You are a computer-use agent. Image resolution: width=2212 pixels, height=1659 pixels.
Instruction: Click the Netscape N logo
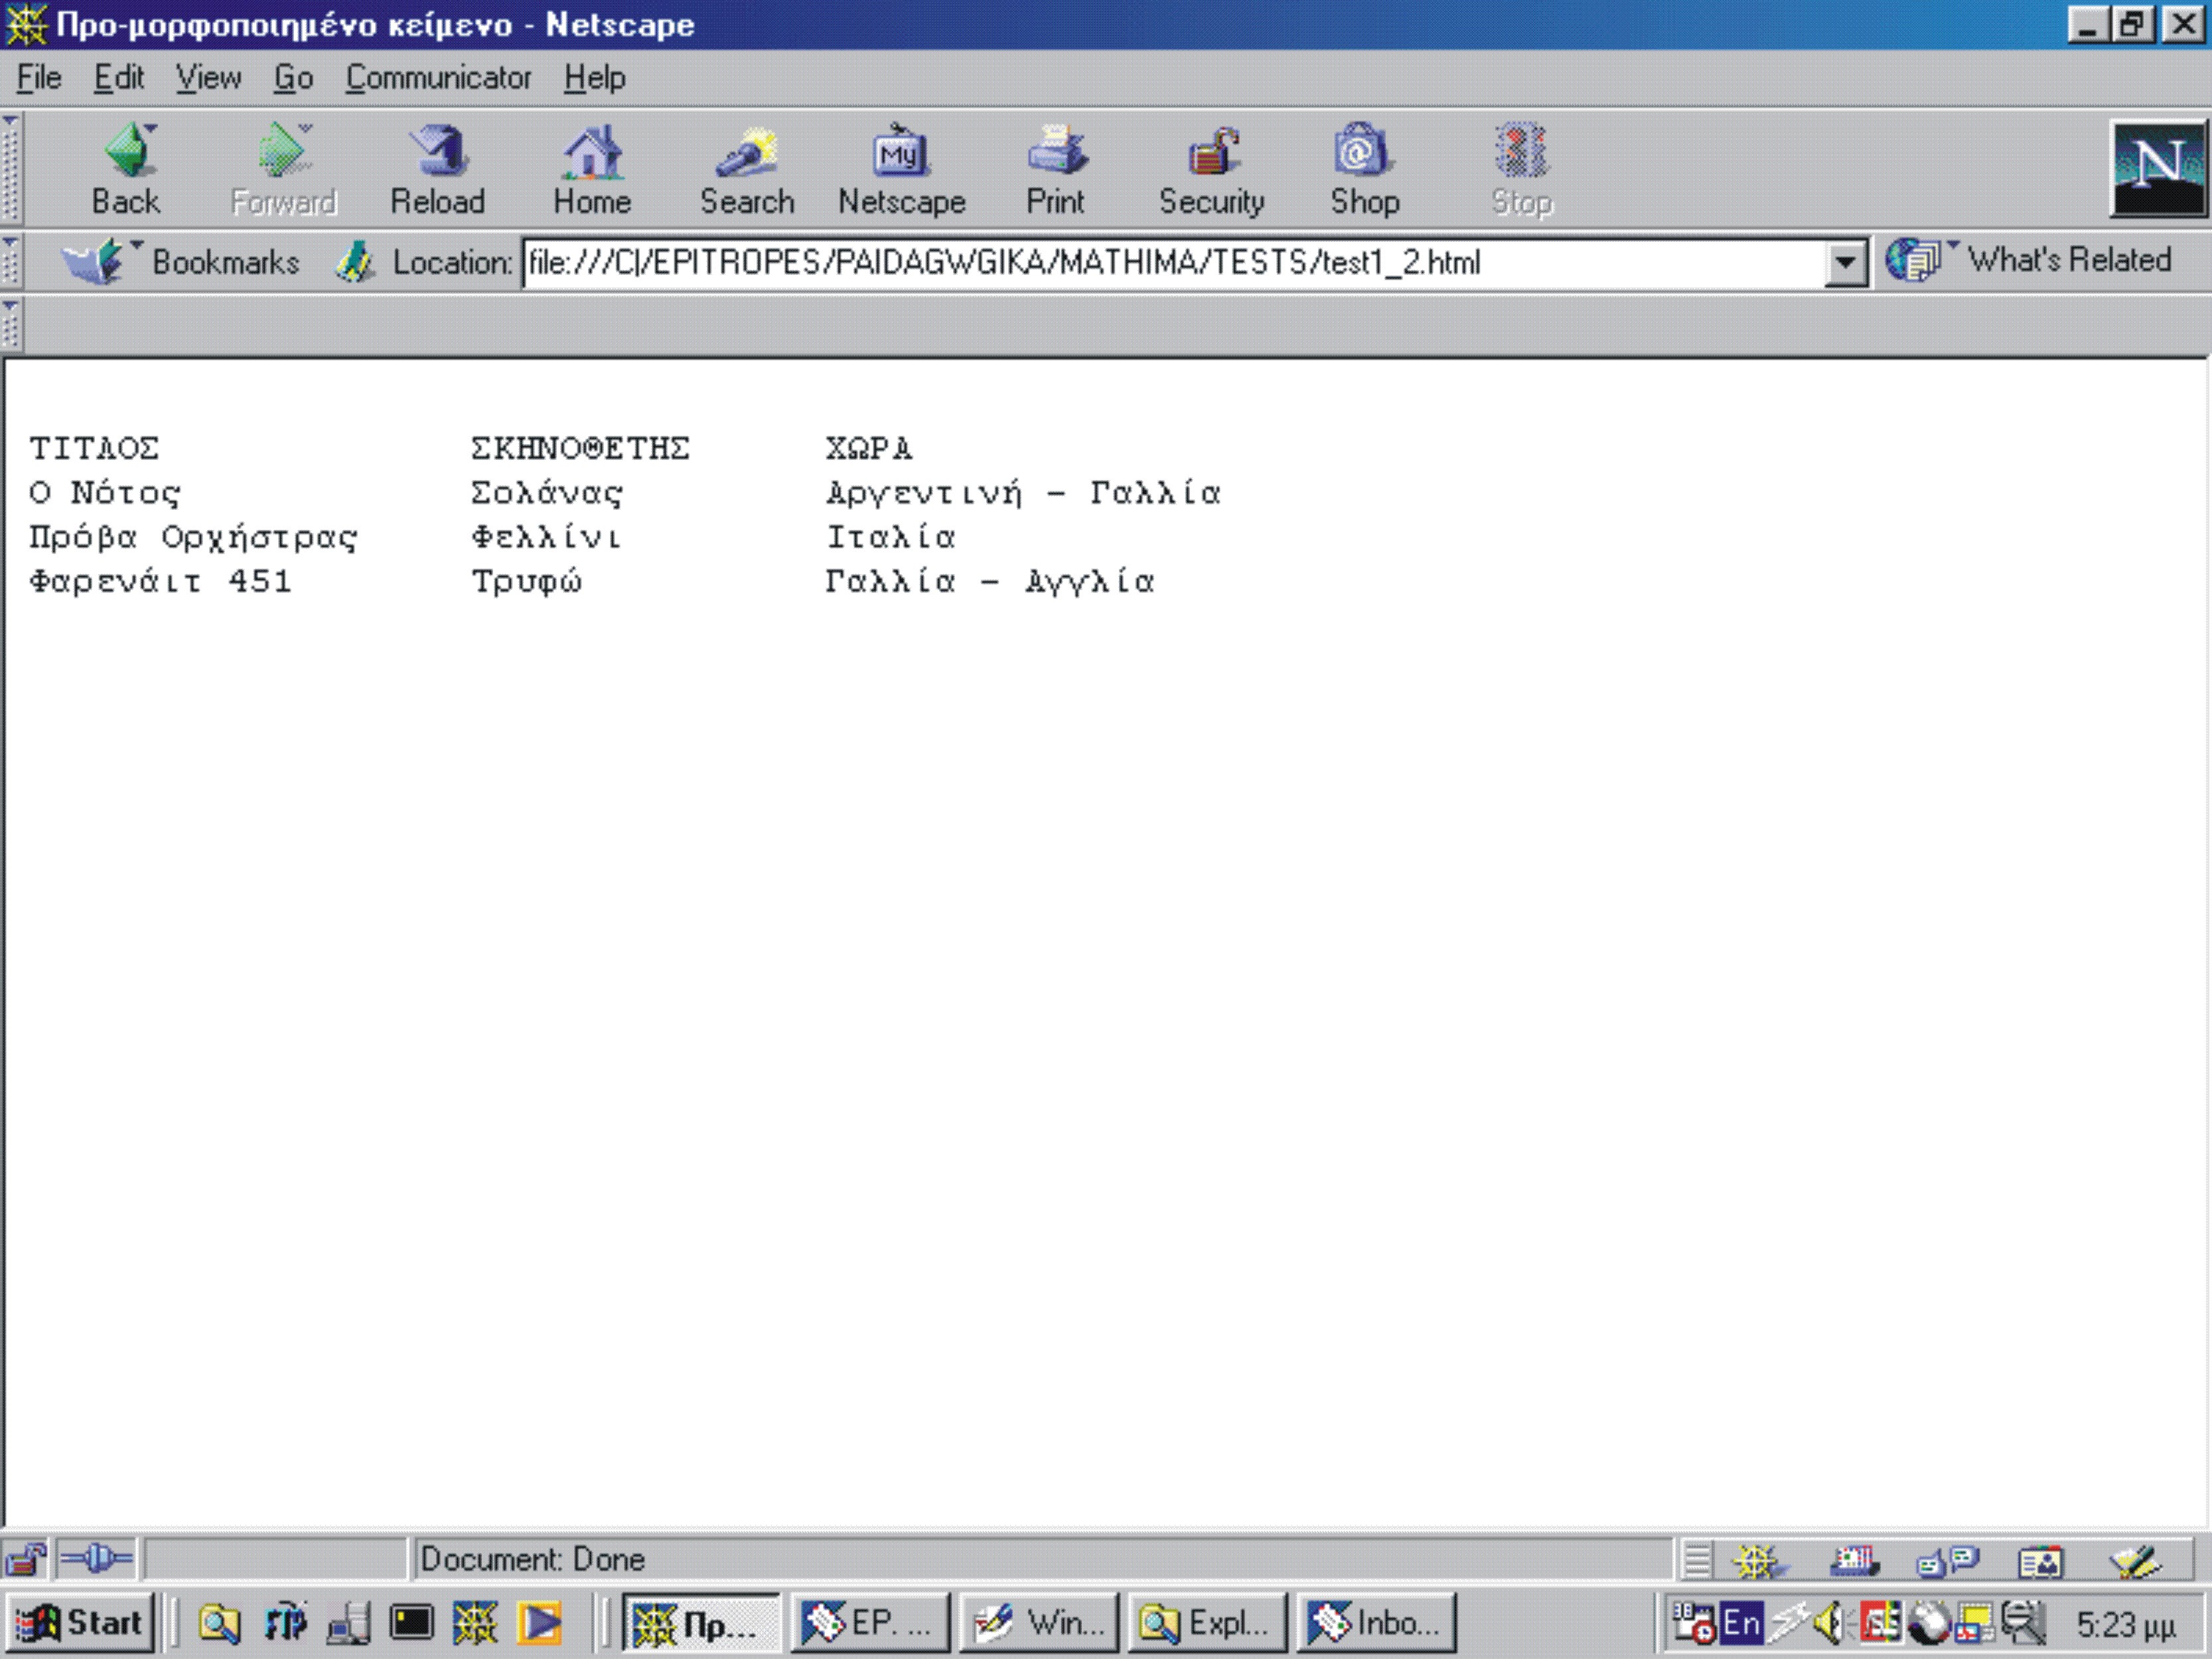[2158, 168]
